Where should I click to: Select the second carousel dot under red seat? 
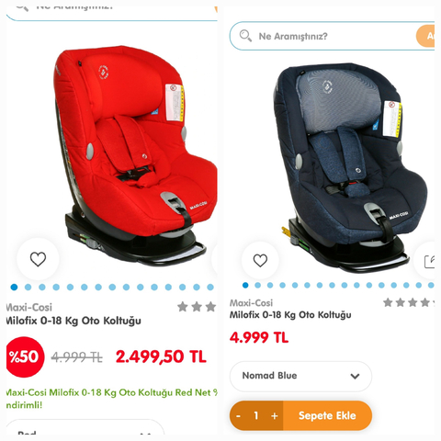[x=28, y=287]
